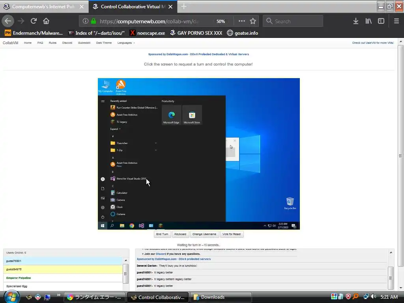This screenshot has height=303, width=404.
Task: Click the My Computer desktop icon in the VM
Action: coord(106,86)
